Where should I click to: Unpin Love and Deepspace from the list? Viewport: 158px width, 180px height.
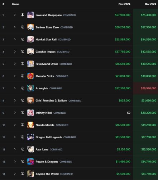(x=23, y=15)
